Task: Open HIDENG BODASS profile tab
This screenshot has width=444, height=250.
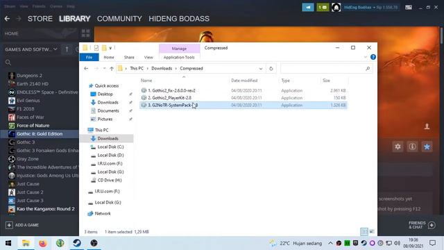Action: 179,19
